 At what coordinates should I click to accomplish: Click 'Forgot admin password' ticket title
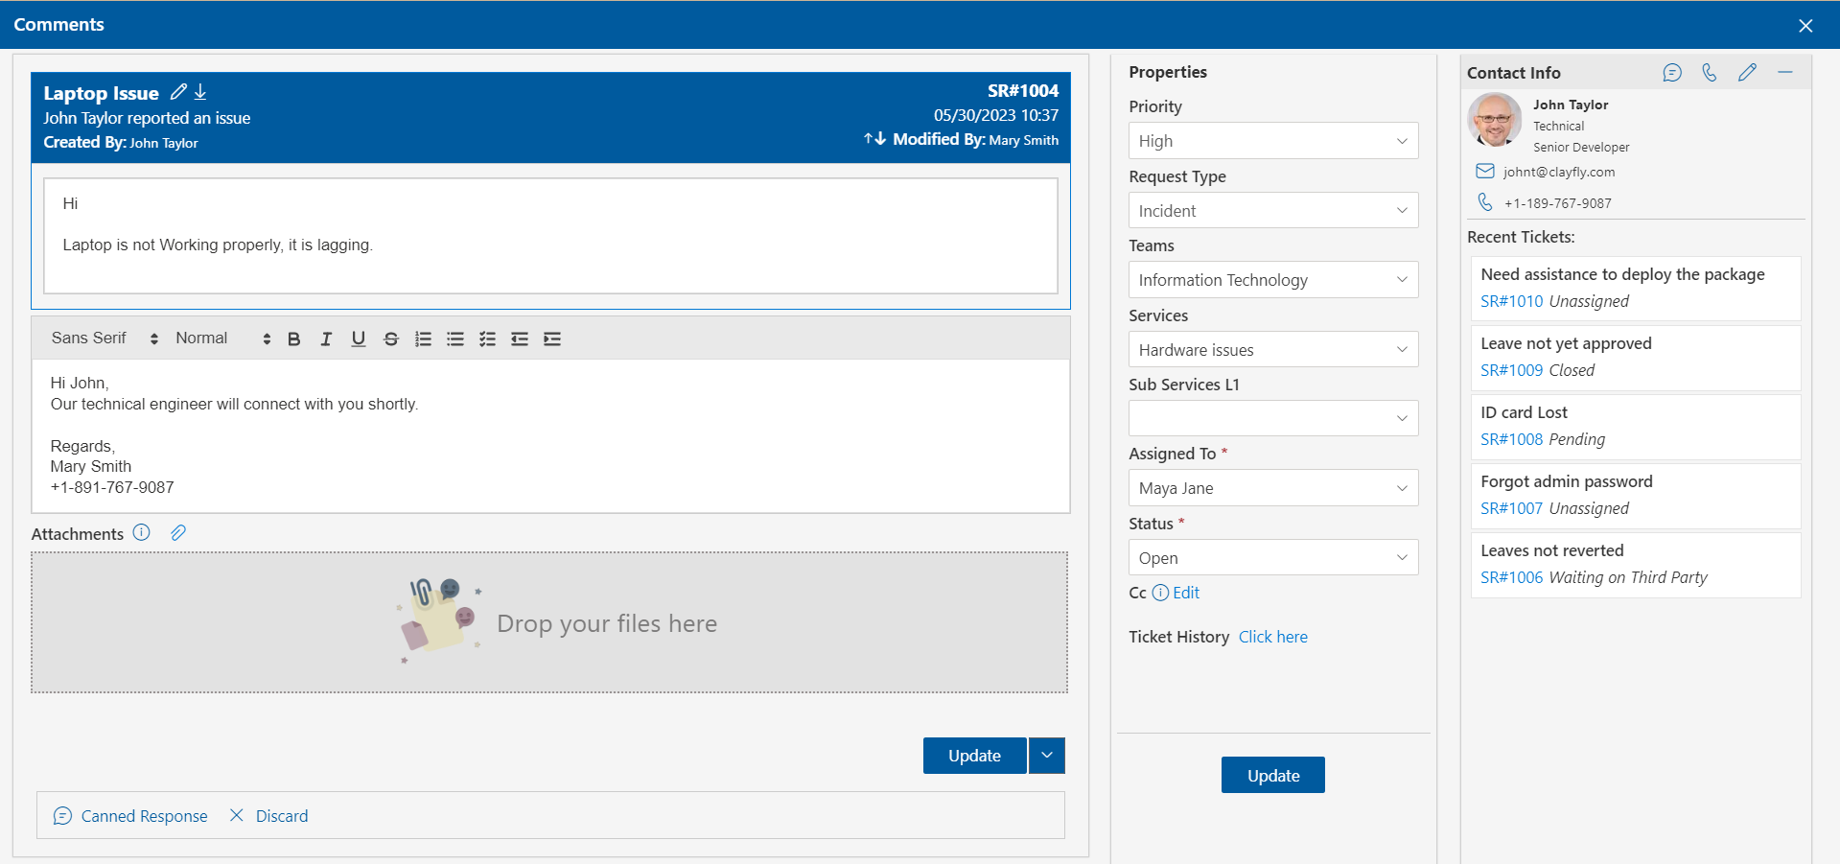pos(1567,481)
